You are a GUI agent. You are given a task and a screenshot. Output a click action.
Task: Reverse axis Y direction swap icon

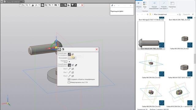click(x=73, y=72)
